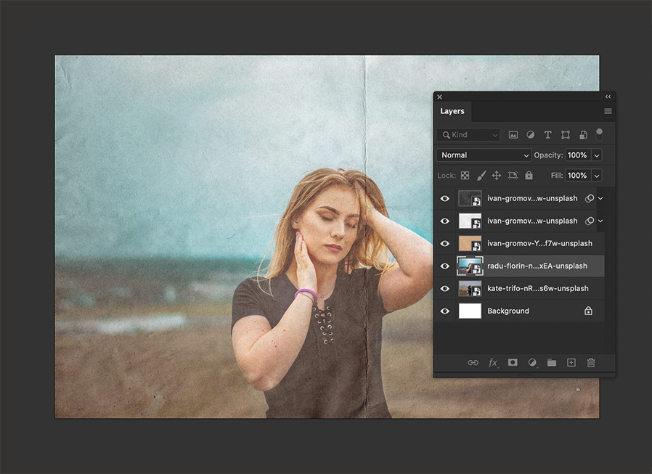
Task: Click smart filter icon on second ivan-gromov layer
Action: (590, 221)
